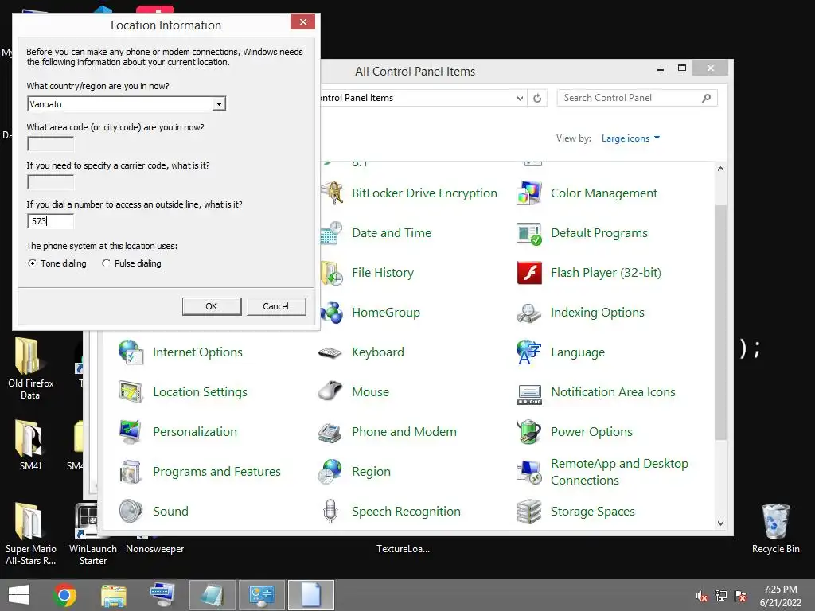Open the File History icon
Image resolution: width=815 pixels, height=611 pixels.
(x=331, y=273)
